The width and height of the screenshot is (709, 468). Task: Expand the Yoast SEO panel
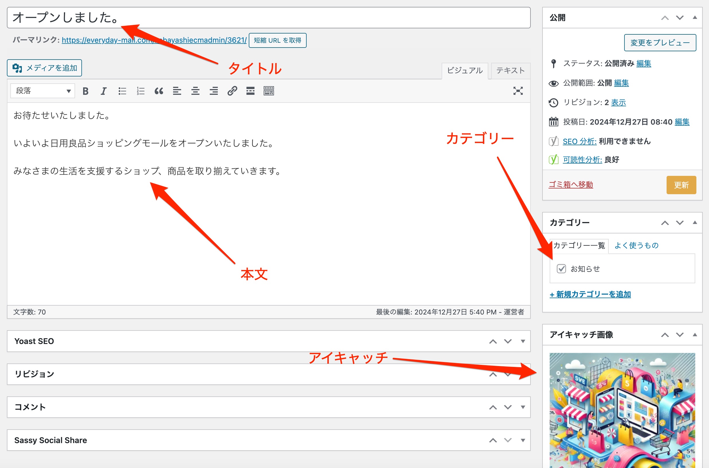523,341
